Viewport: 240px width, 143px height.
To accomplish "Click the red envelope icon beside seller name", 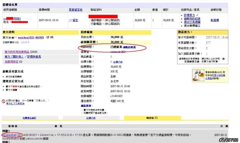I will (52, 37).
